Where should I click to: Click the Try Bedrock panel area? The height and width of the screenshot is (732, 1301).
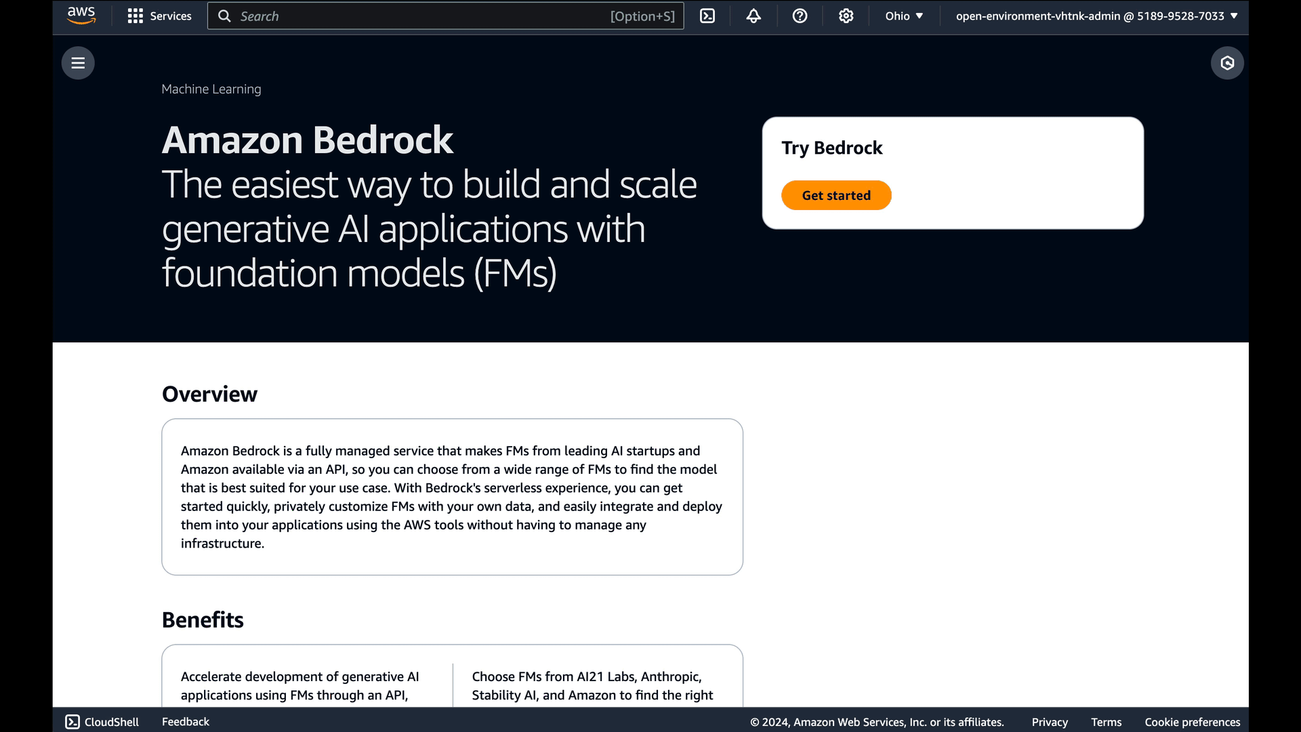pos(953,173)
